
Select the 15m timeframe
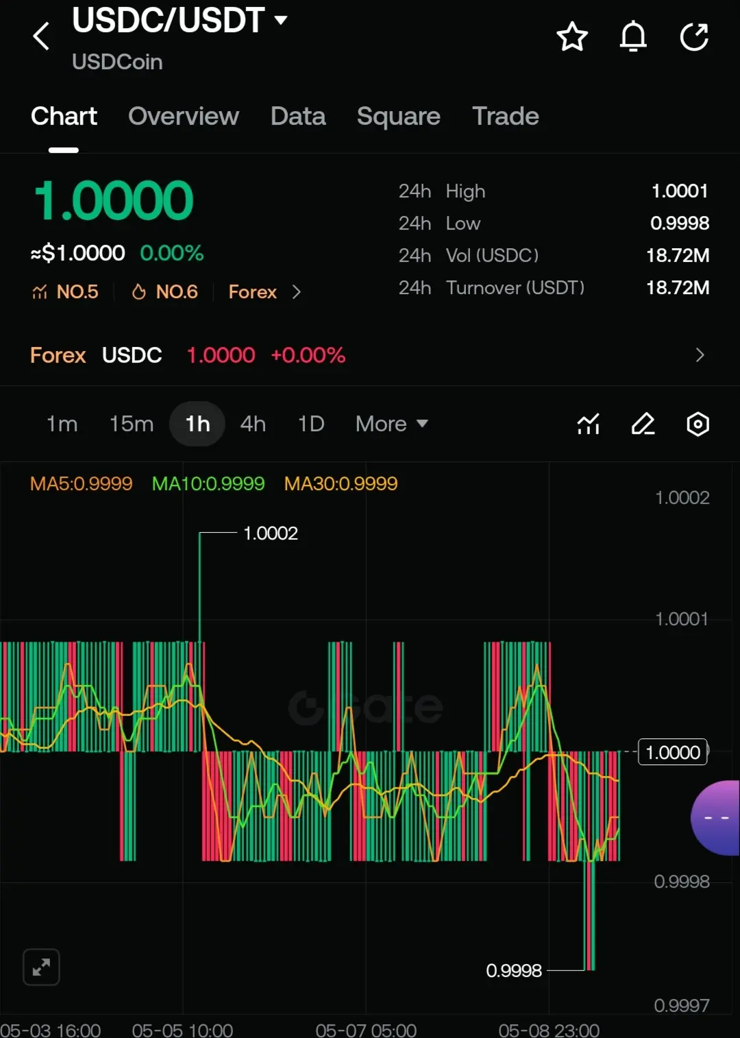coord(132,424)
